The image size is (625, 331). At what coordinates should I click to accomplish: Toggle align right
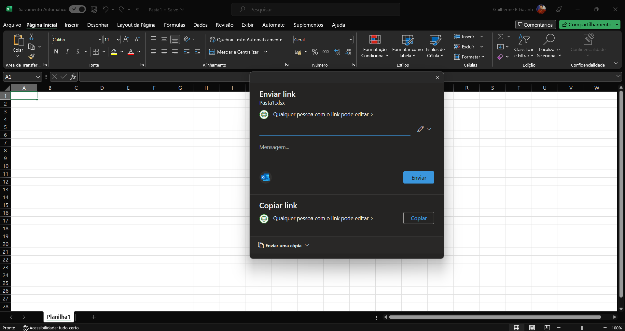175,52
